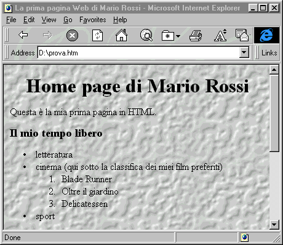This screenshot has width=283, height=245.
Task: Refresh the page using the toolbar icon
Action: click(97, 35)
